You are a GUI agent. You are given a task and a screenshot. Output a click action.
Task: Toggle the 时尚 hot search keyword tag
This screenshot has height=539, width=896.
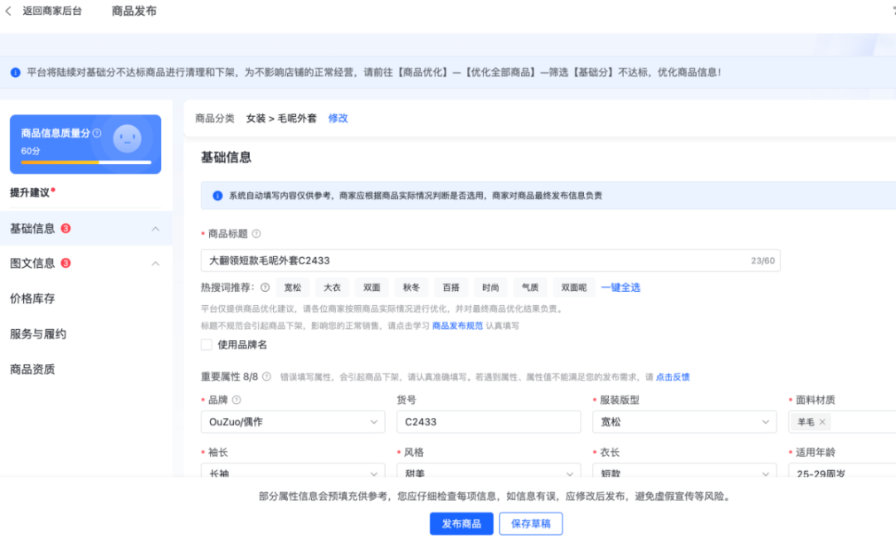(x=489, y=287)
